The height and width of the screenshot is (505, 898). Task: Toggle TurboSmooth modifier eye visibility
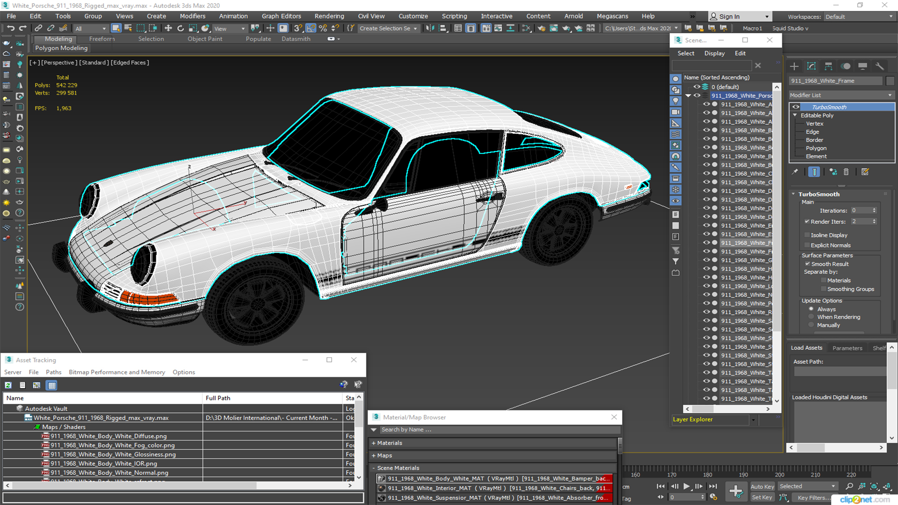pos(796,107)
